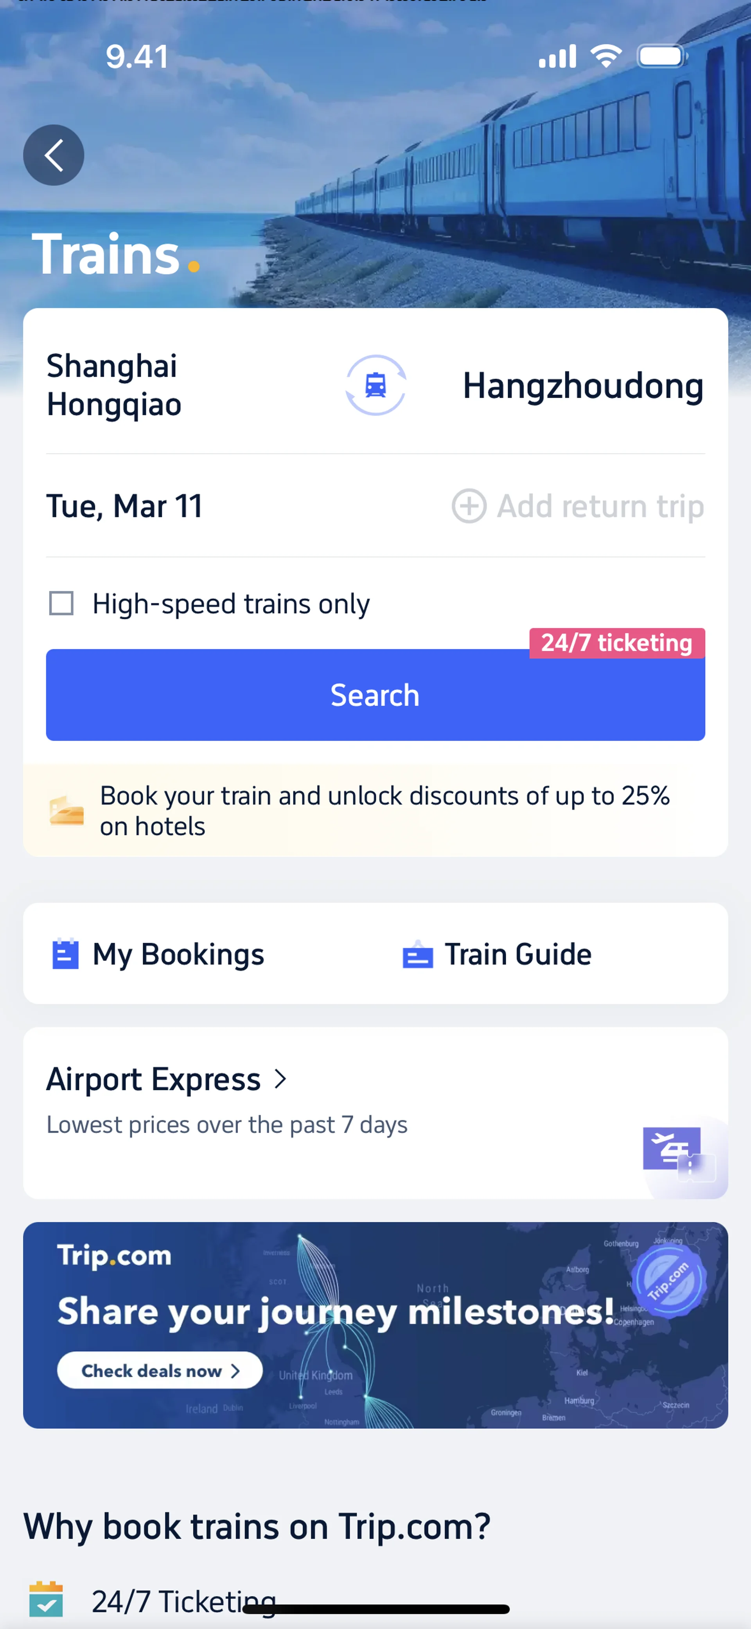
Task: Tap the My Bookings clipboard icon
Action: point(65,953)
